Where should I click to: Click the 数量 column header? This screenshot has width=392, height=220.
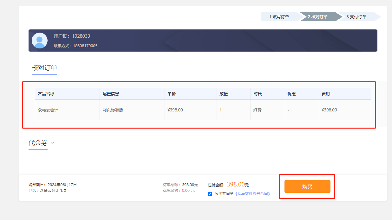(x=234, y=94)
